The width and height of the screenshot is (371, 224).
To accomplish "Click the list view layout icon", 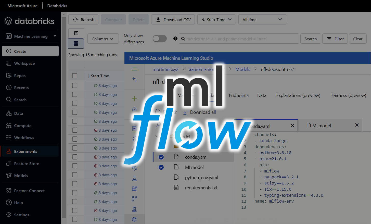I will 76,33.
